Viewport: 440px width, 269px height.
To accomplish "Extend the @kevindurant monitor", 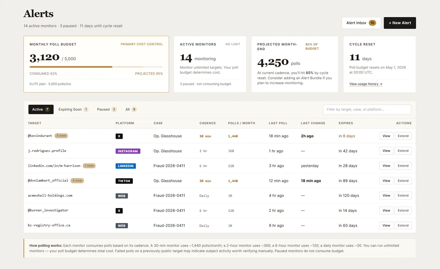I will (403, 136).
